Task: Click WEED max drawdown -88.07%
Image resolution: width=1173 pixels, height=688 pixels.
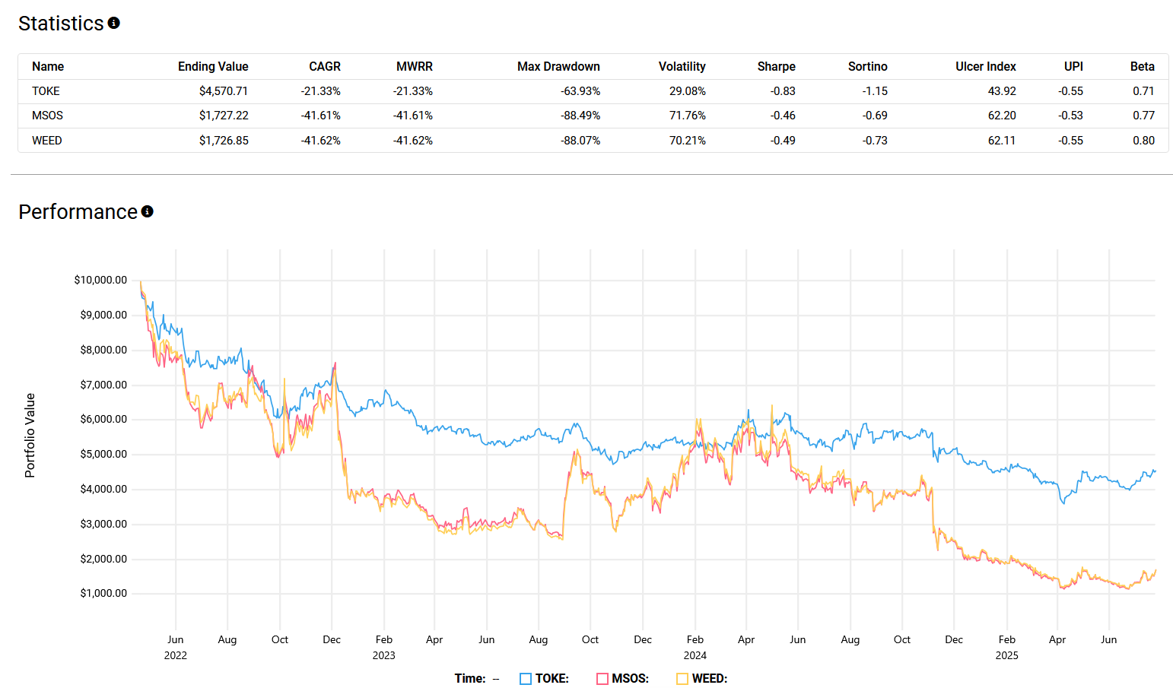Action: pyautogui.click(x=580, y=141)
